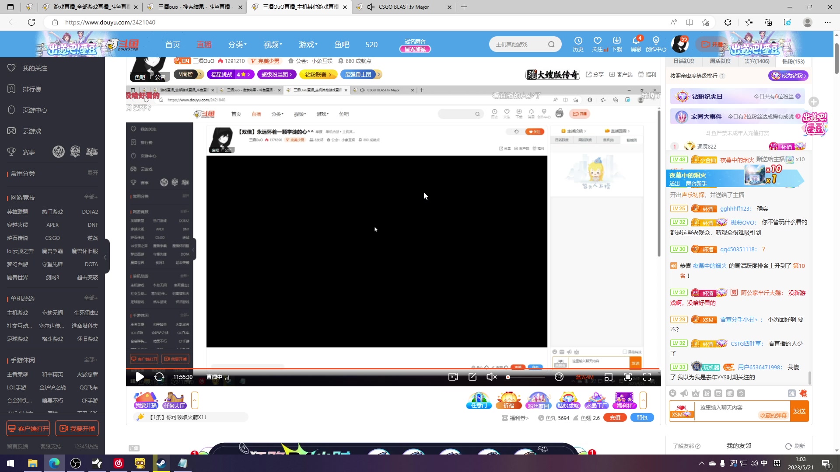Open the emoji picker in chat input
The height and width of the screenshot is (472, 840).
point(673,394)
